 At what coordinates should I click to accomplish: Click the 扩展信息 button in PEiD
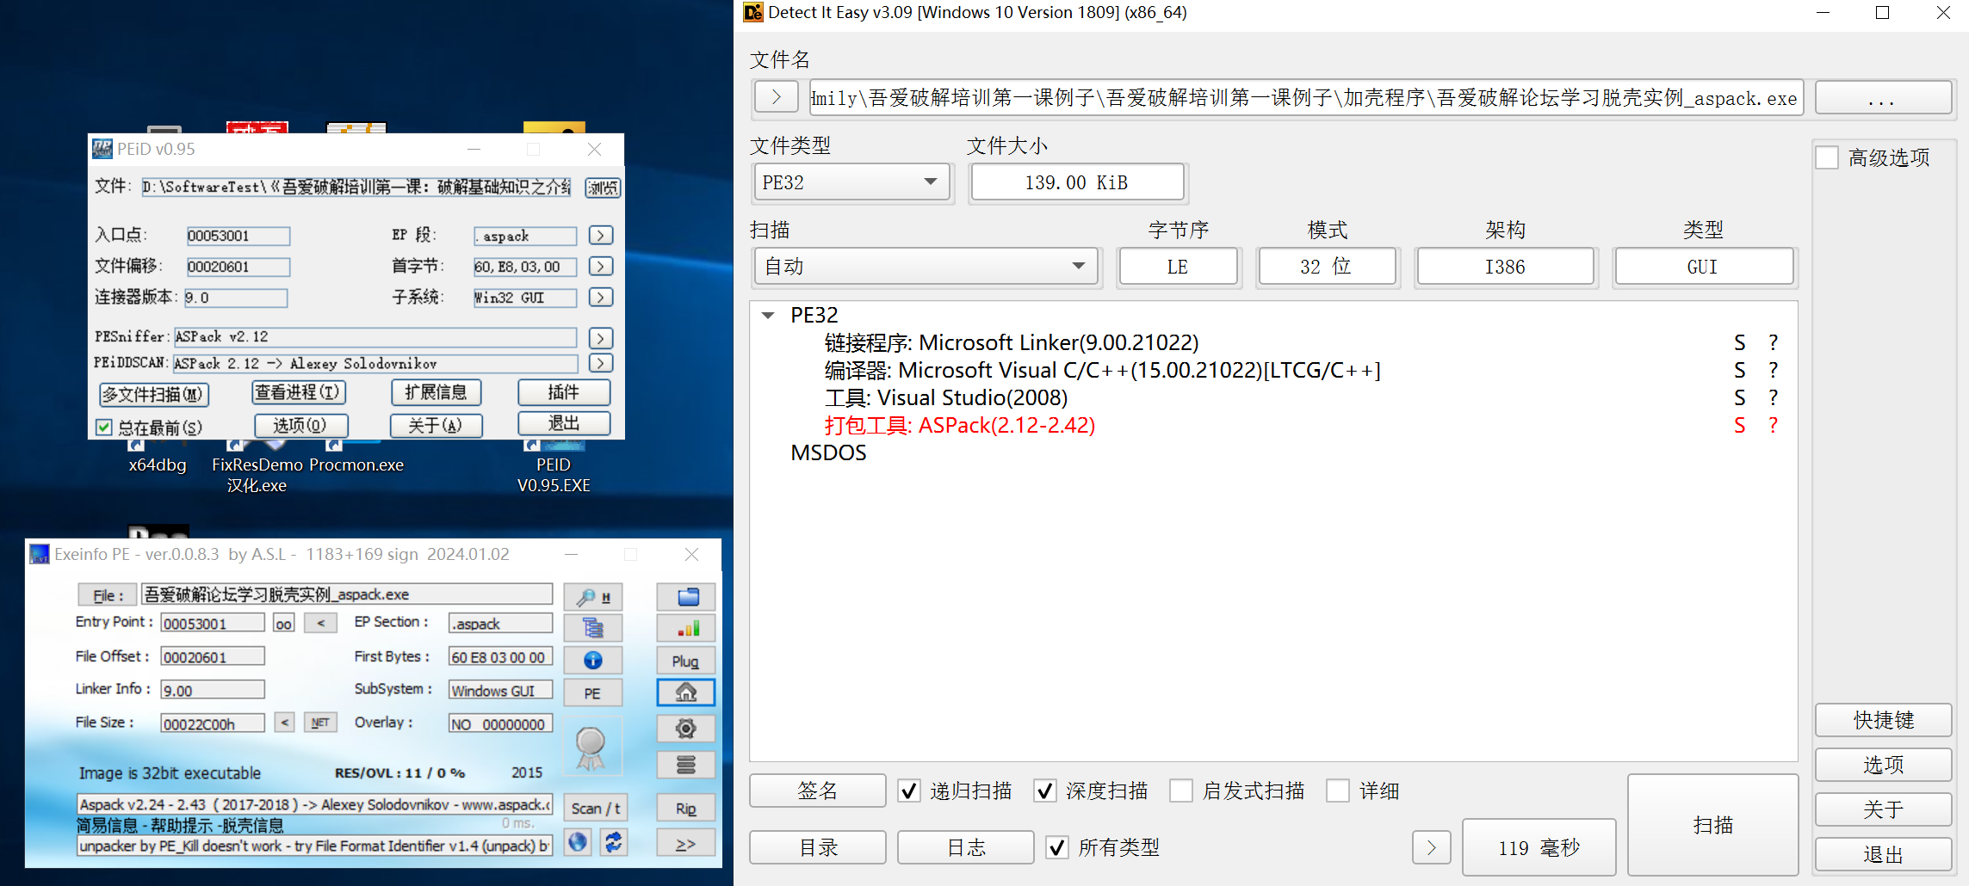[436, 392]
